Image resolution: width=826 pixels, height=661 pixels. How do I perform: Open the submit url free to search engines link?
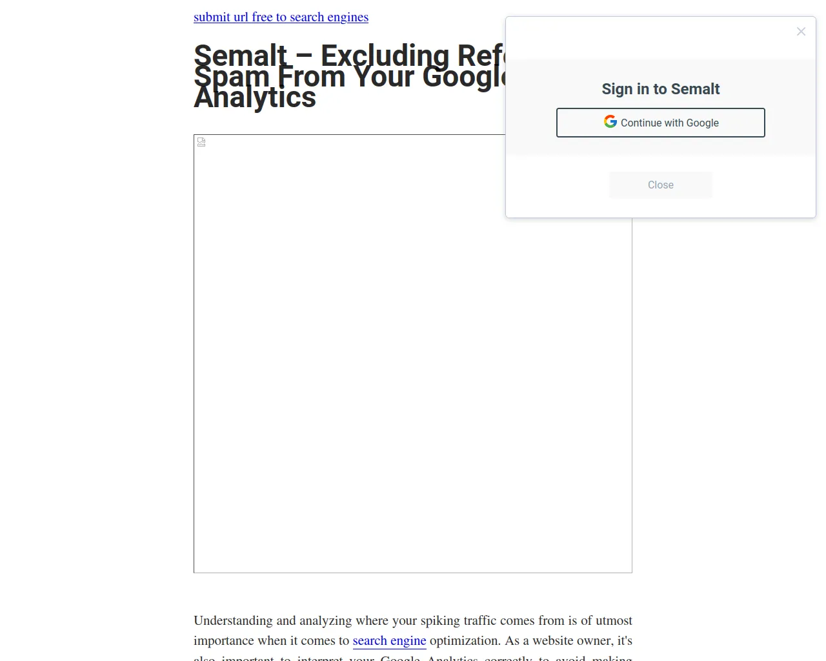coord(281,17)
